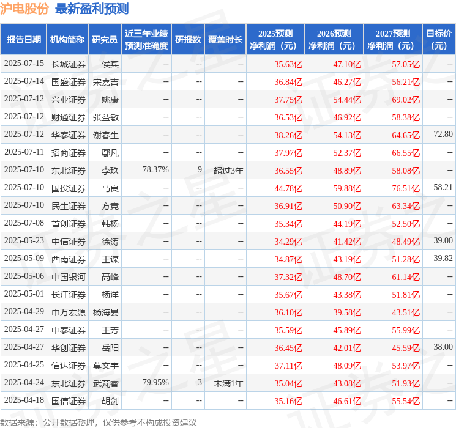Screen dimensions: 456x428
Task: Select the 华泰证券 institution cell
Action: point(69,135)
